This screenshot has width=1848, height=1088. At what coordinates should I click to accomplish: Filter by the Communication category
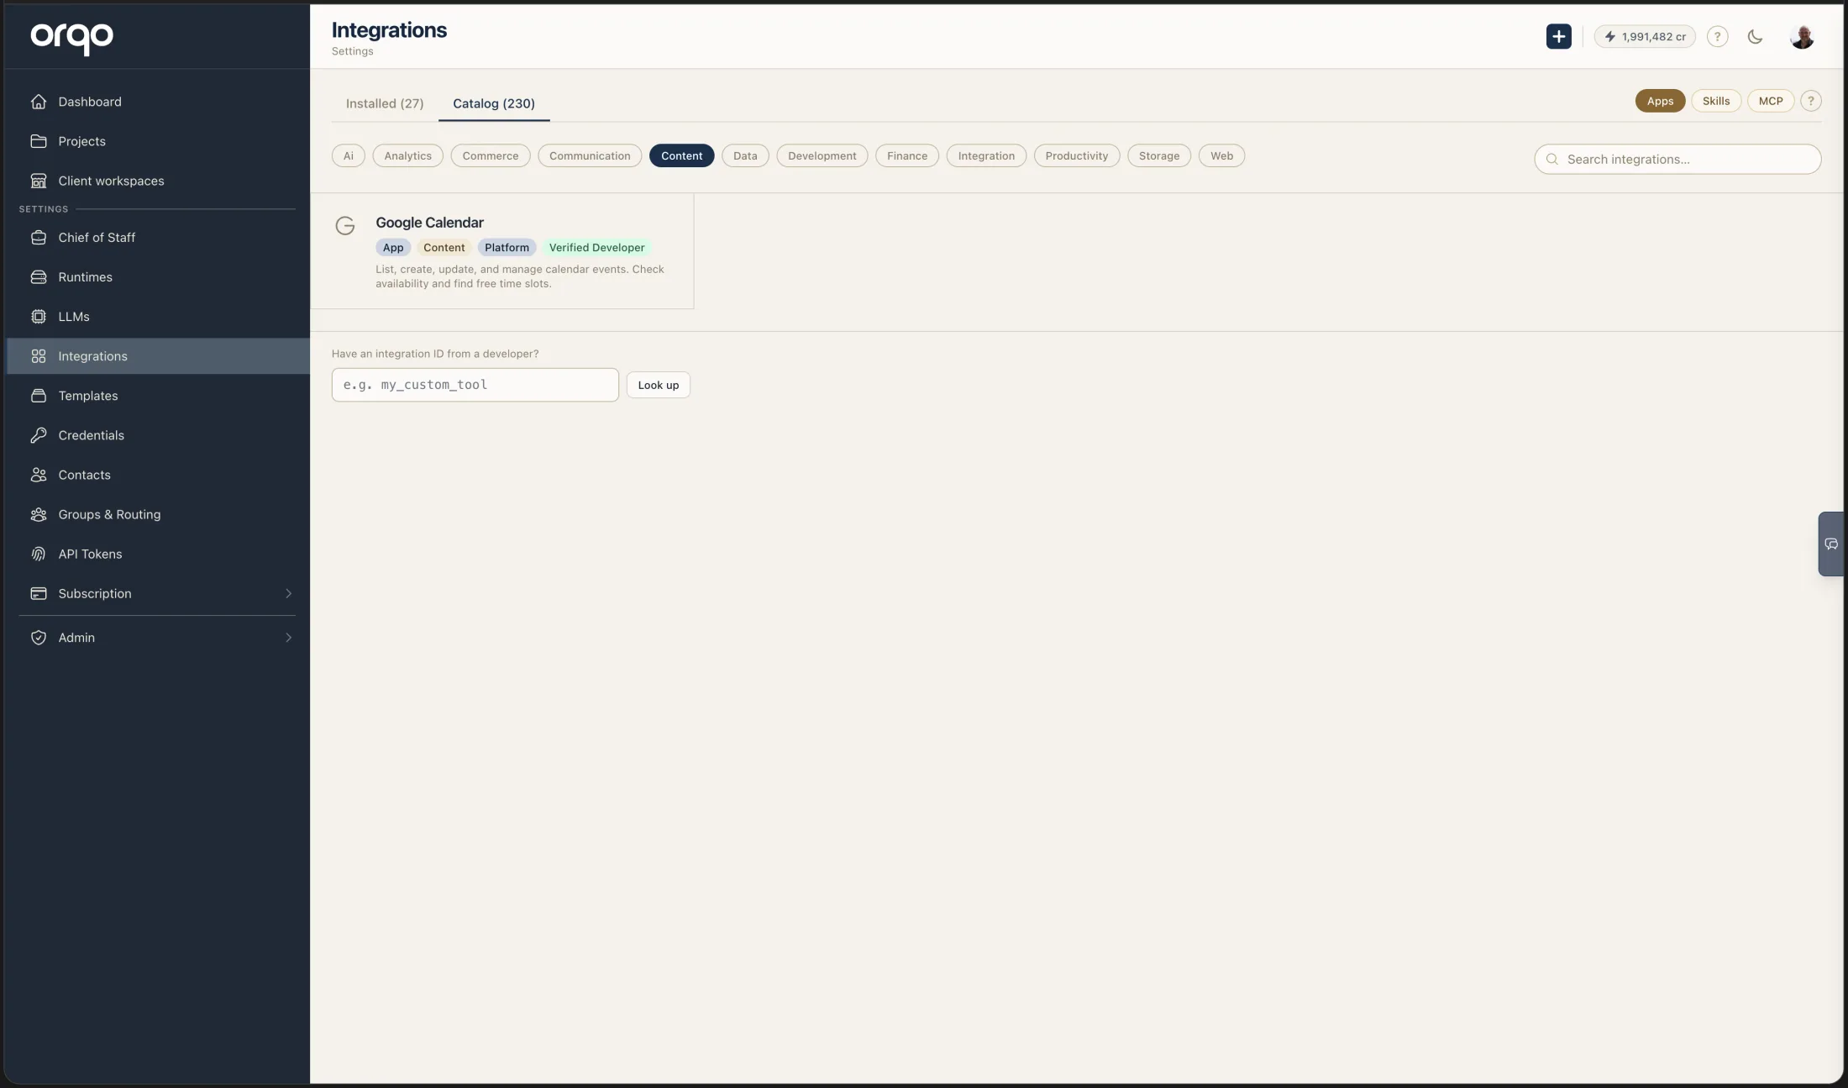click(x=590, y=155)
